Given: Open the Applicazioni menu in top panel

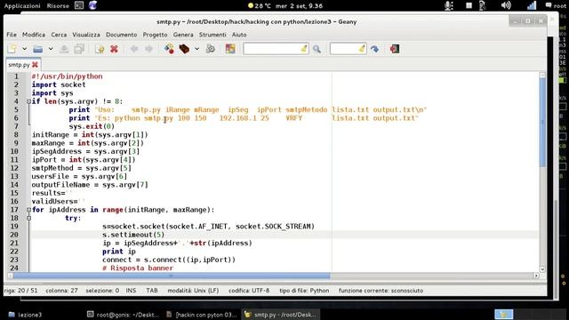Looking at the screenshot, I should pyautogui.click(x=22, y=6).
